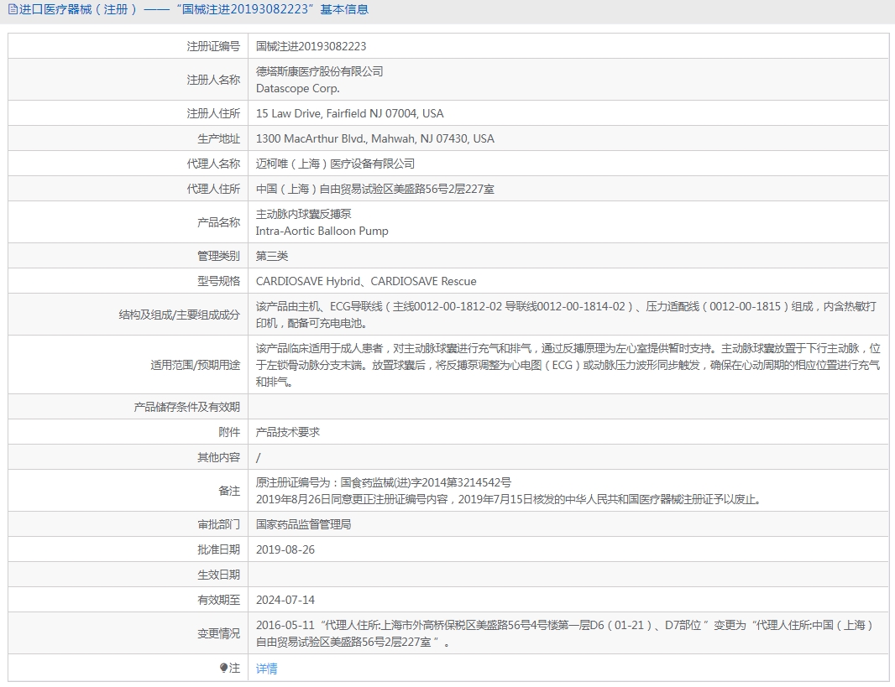Click the 产品技术要求 attachment entry

pyautogui.click(x=288, y=432)
